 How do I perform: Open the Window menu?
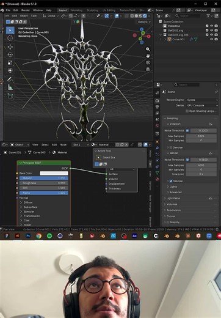(x=38, y=10)
